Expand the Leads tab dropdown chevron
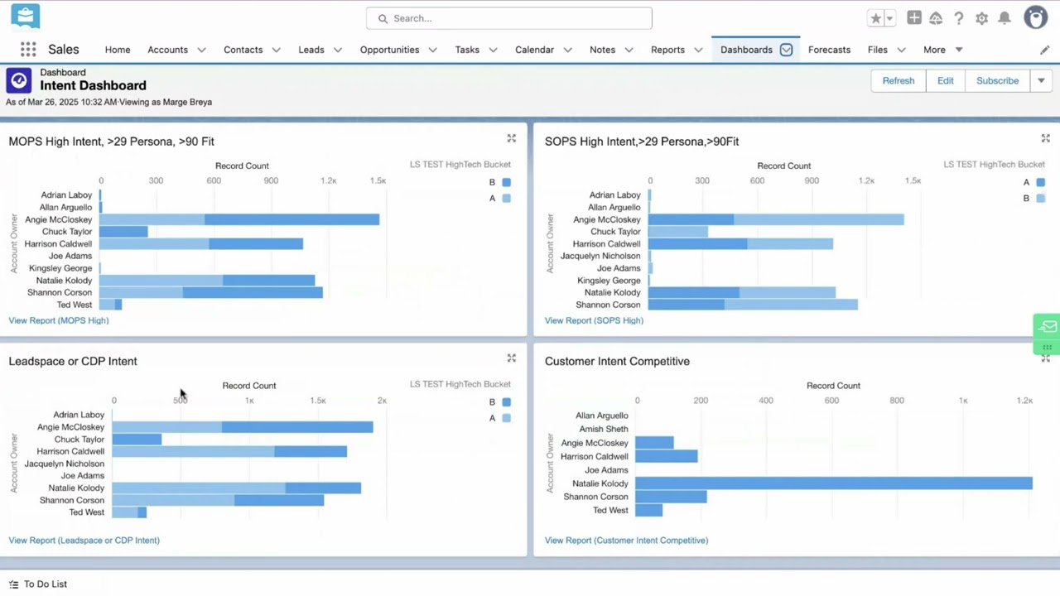1060x596 pixels. point(338,50)
